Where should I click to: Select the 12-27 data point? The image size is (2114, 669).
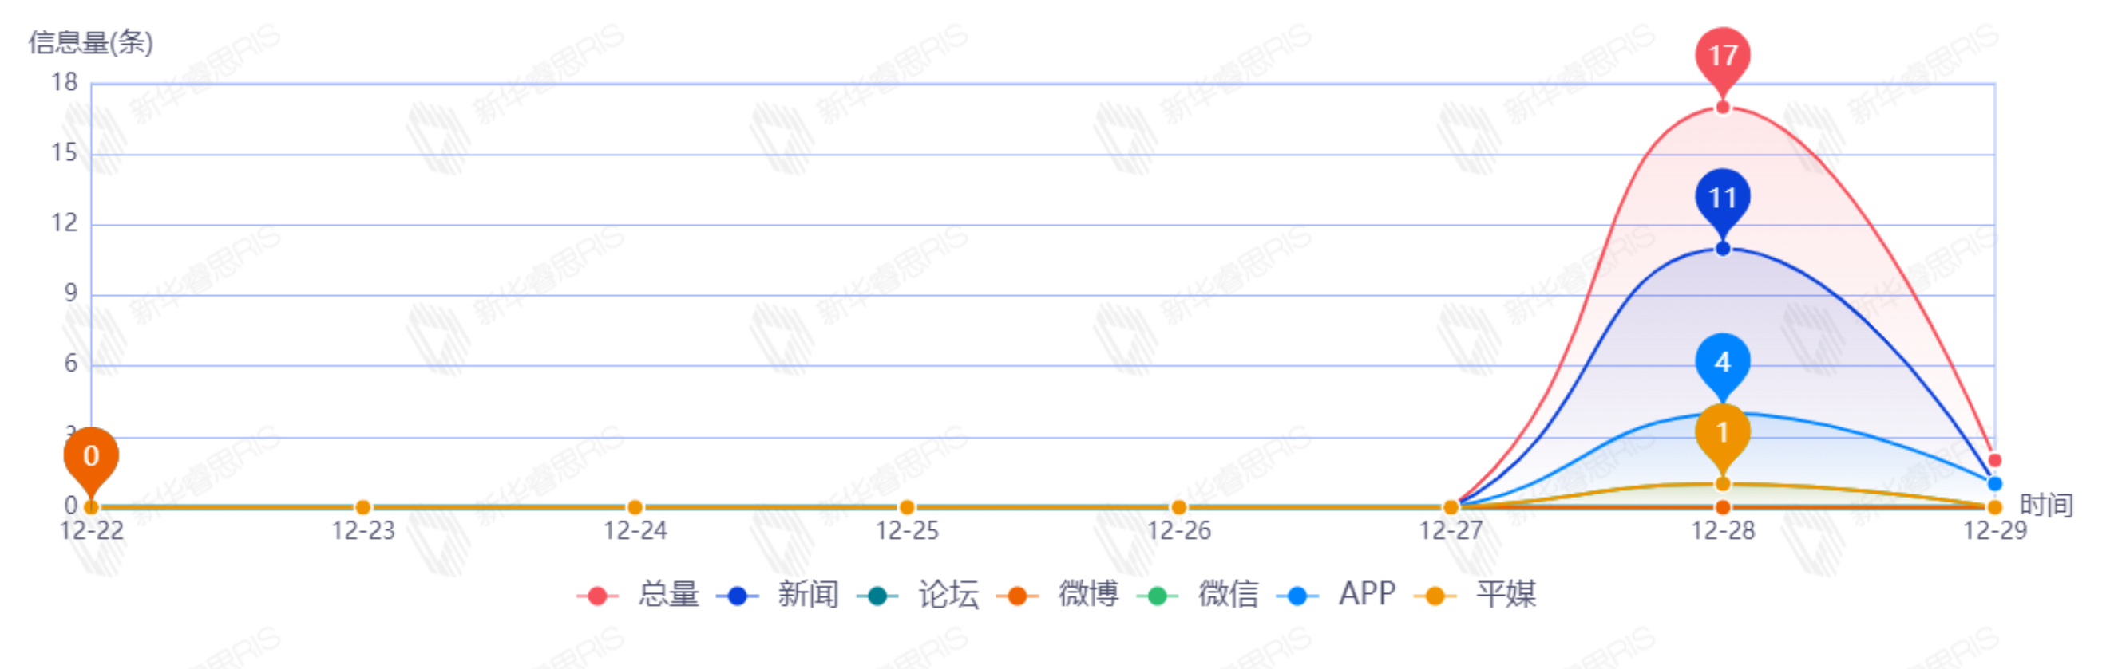pyautogui.click(x=1451, y=507)
